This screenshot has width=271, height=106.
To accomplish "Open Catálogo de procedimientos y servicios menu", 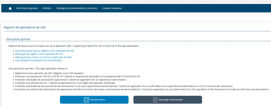I will click(76, 8).
